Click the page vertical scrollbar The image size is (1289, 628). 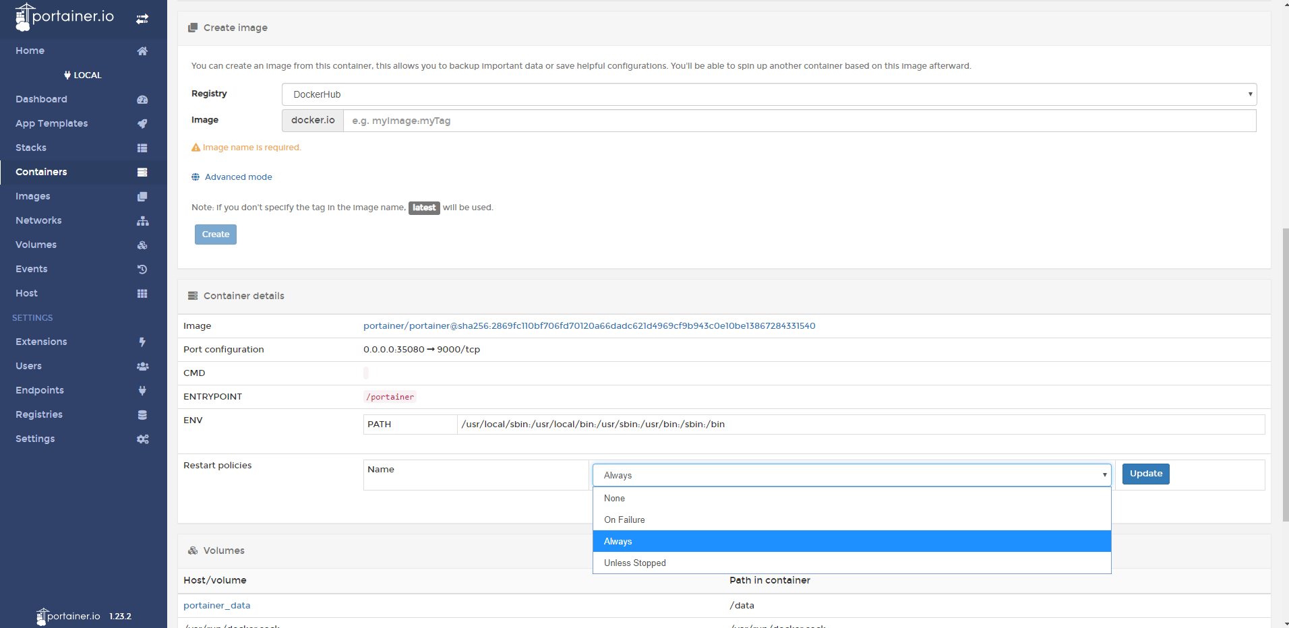pyautogui.click(x=1286, y=375)
